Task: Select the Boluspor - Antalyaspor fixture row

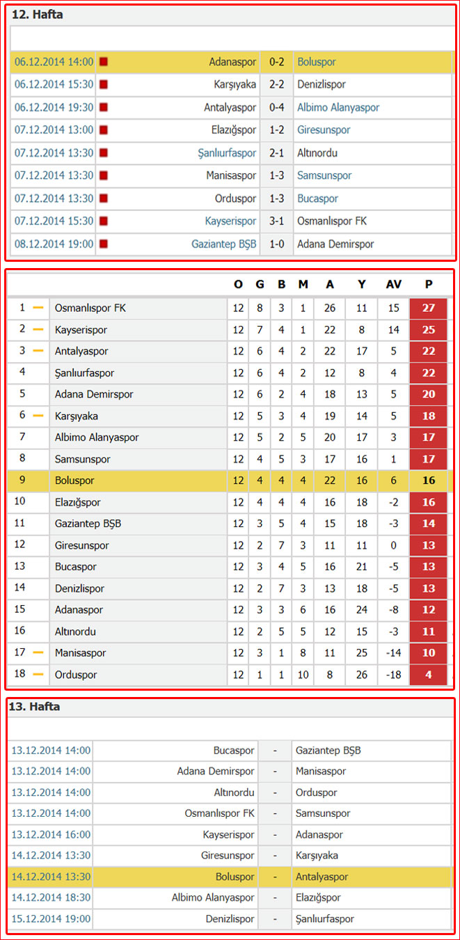Action: (x=230, y=877)
